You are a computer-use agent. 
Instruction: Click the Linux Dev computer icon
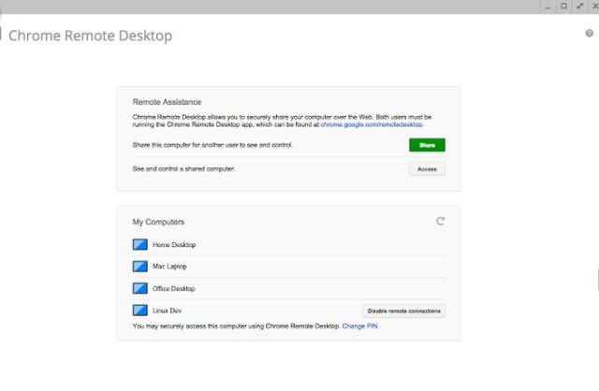click(x=139, y=310)
